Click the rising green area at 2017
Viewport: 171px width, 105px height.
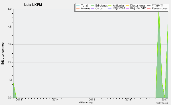(167, 71)
